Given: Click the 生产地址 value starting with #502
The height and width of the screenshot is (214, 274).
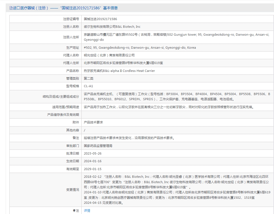Looking at the screenshot, I should point(140,48).
